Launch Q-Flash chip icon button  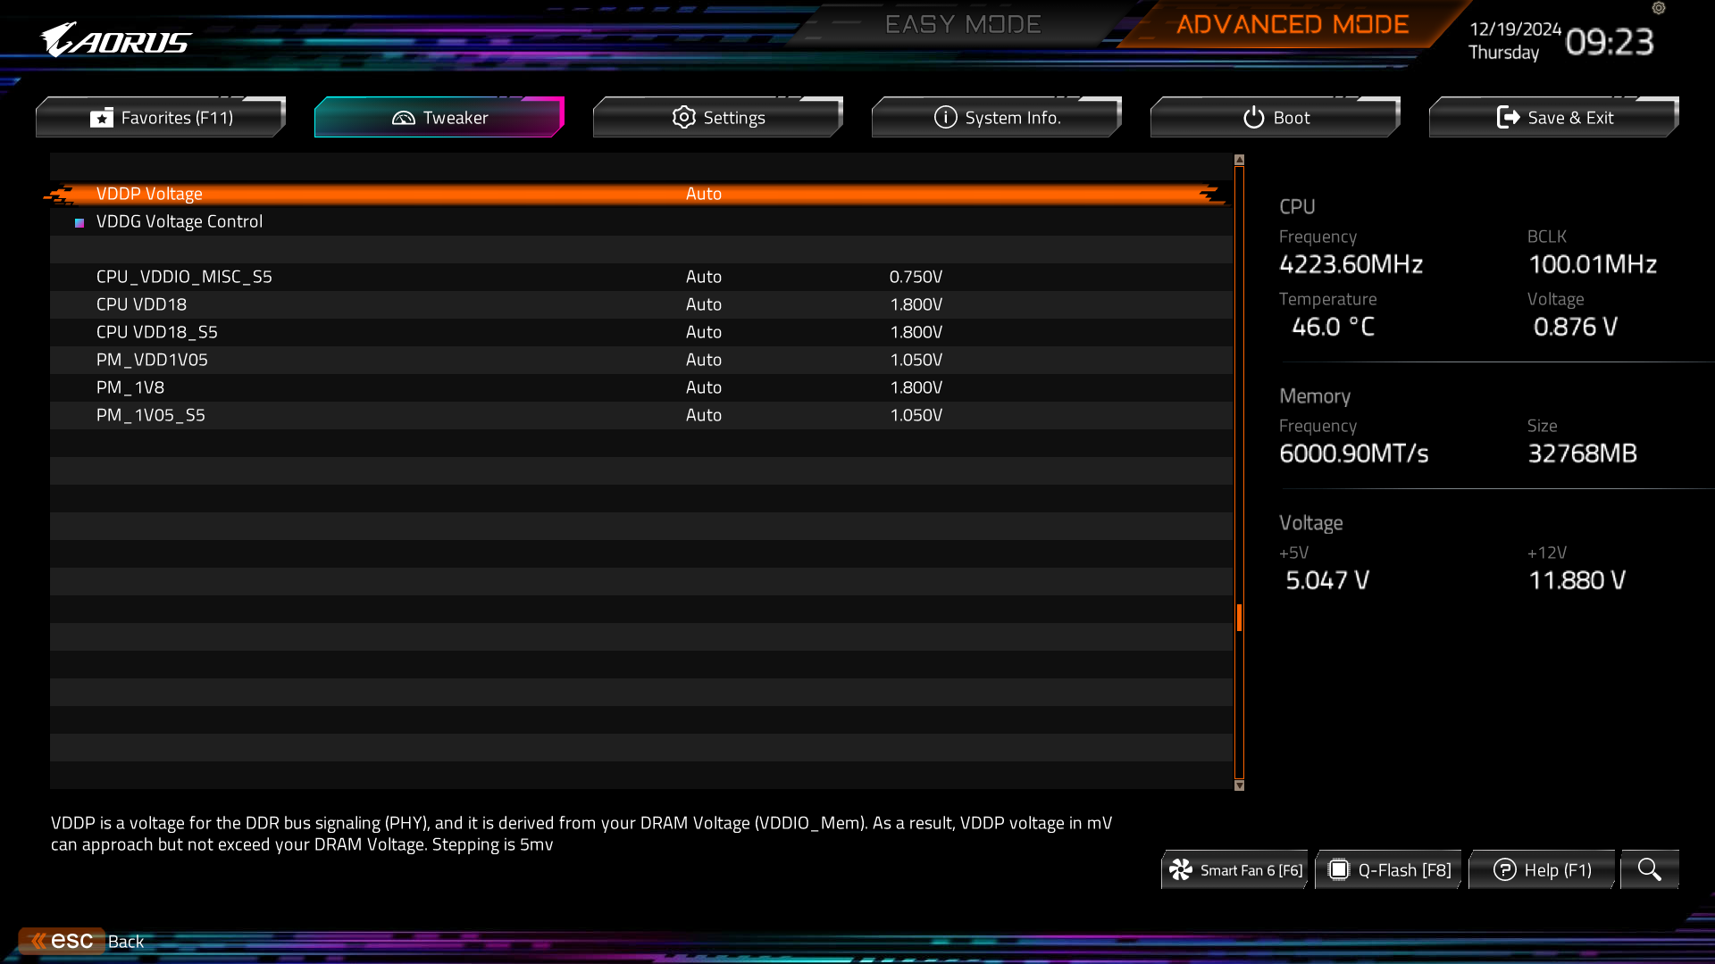click(1338, 869)
